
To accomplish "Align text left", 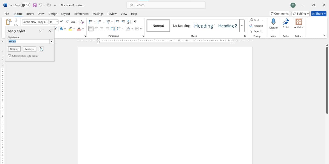I will click(x=91, y=29).
